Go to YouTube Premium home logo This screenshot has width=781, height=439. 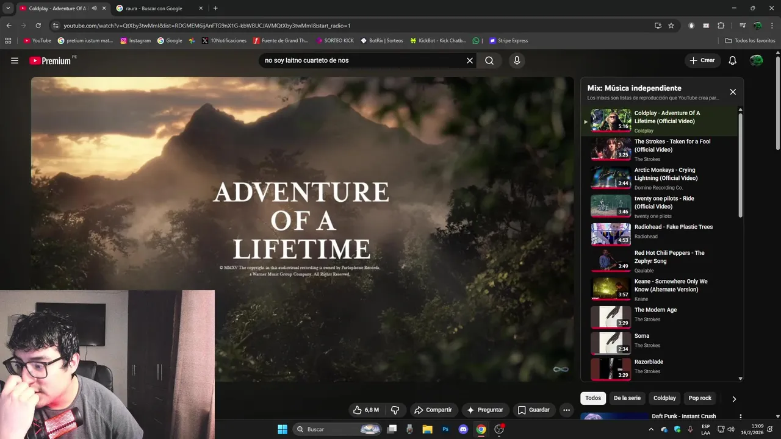(50, 60)
